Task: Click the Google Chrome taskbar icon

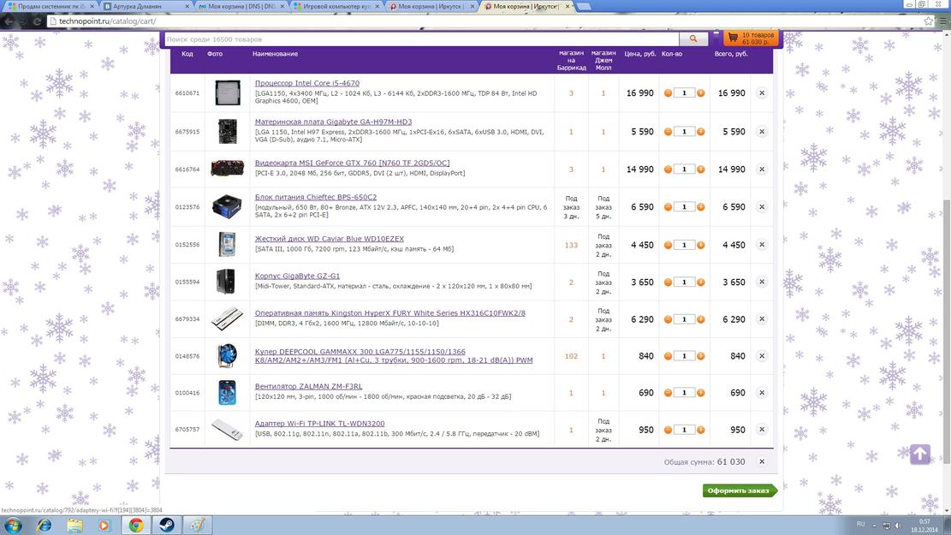Action: click(x=136, y=526)
